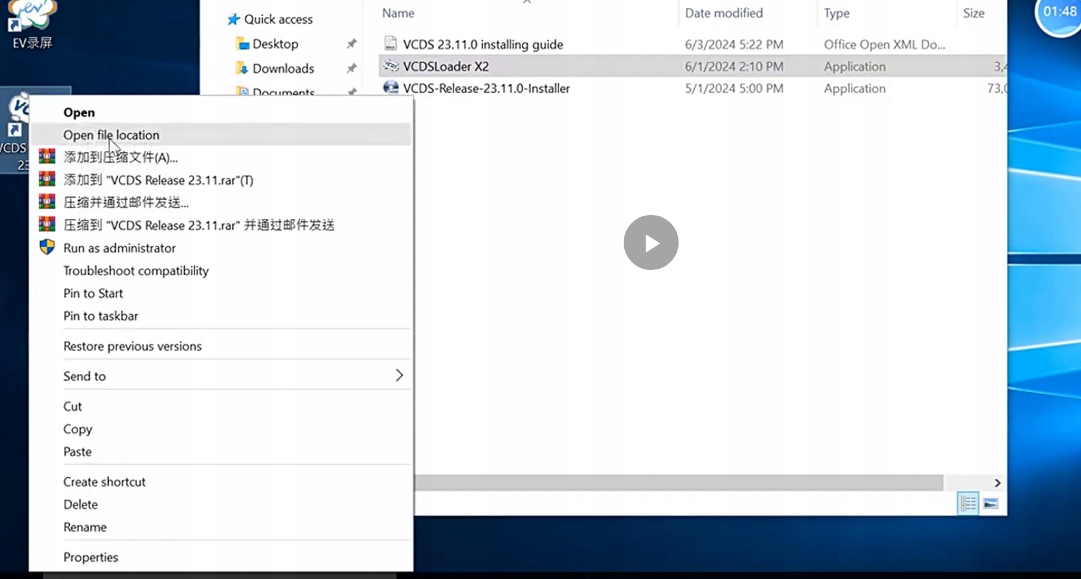Click the 01:48 timer badge
The width and height of the screenshot is (1081, 579).
pyautogui.click(x=1059, y=13)
